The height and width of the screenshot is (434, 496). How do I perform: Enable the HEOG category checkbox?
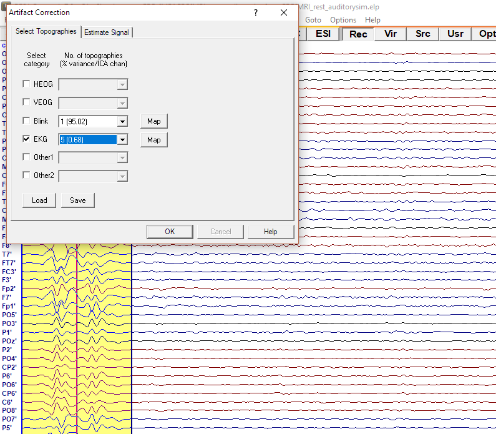click(x=26, y=84)
